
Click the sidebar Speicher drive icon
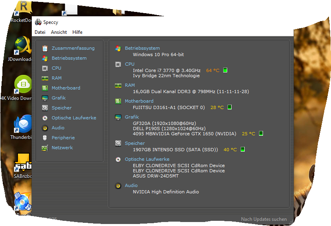[45, 108]
